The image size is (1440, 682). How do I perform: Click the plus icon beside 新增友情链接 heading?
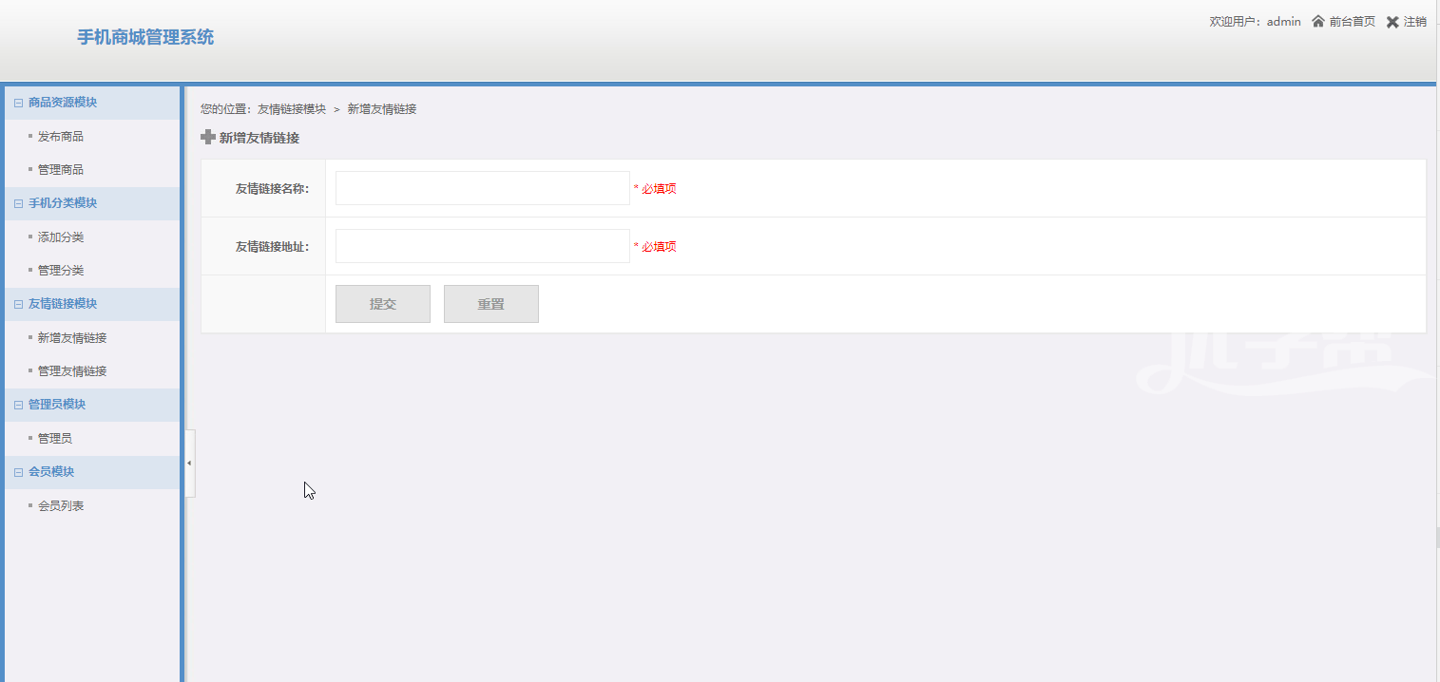[x=208, y=138]
